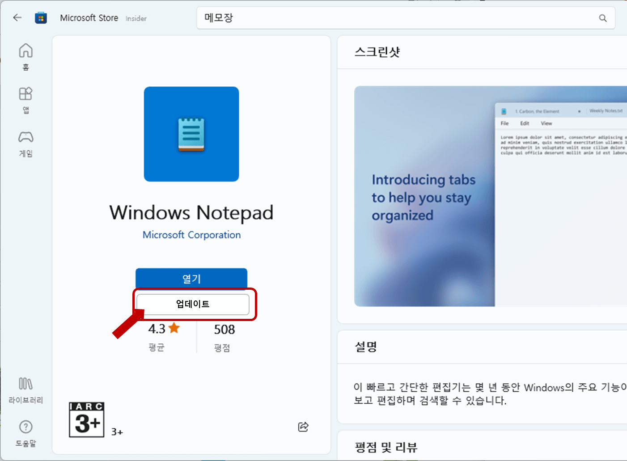Click into the search field containing 메모장

[x=406, y=18]
